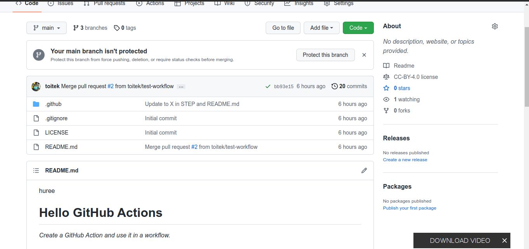Edit README with pencil icon
529x249 pixels.
[364, 171]
